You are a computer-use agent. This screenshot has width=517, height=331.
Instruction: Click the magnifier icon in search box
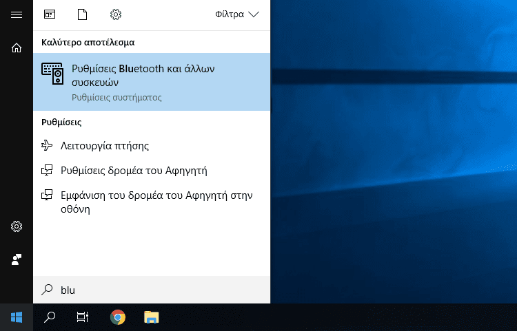[x=47, y=290]
